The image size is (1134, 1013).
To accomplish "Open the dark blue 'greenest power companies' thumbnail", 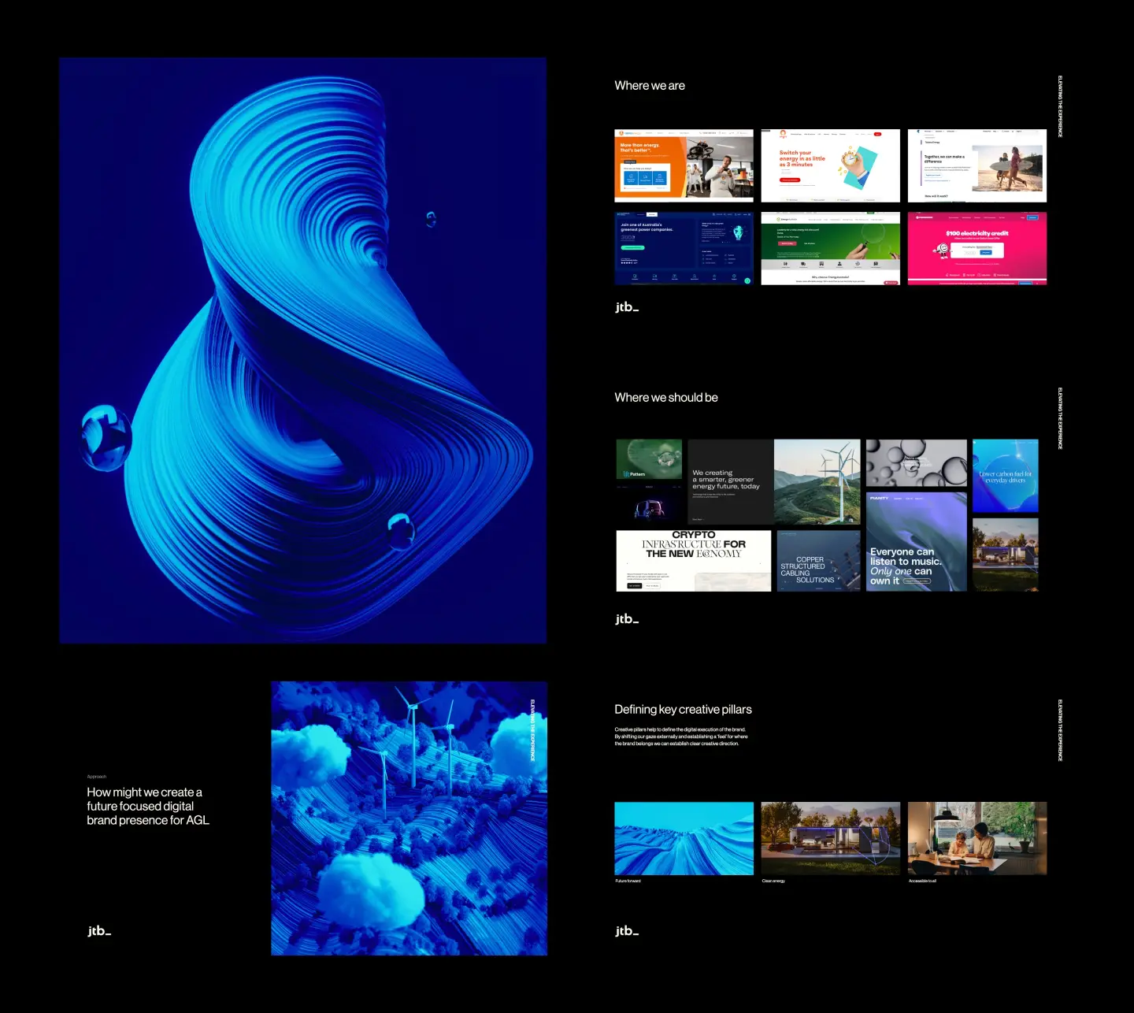I will pyautogui.click(x=684, y=248).
